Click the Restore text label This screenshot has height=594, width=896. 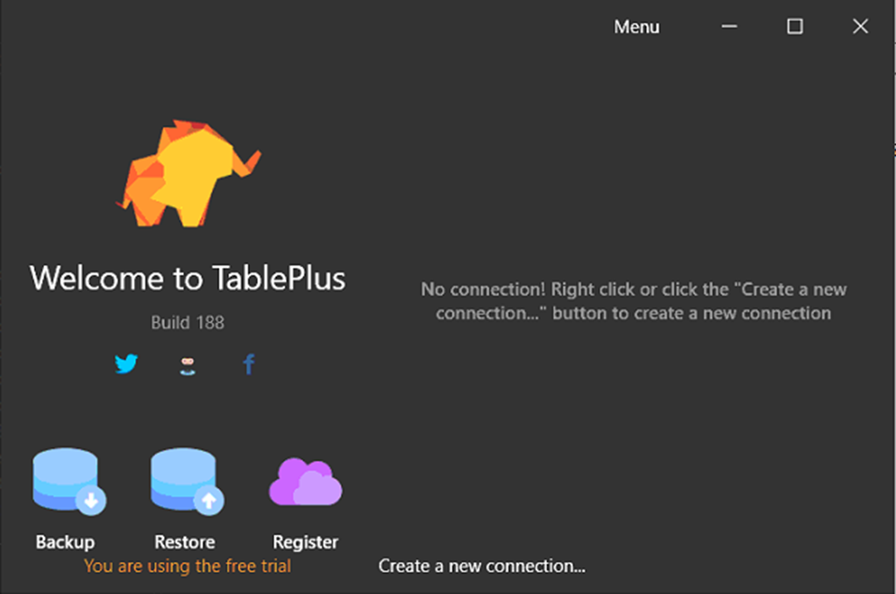184,542
